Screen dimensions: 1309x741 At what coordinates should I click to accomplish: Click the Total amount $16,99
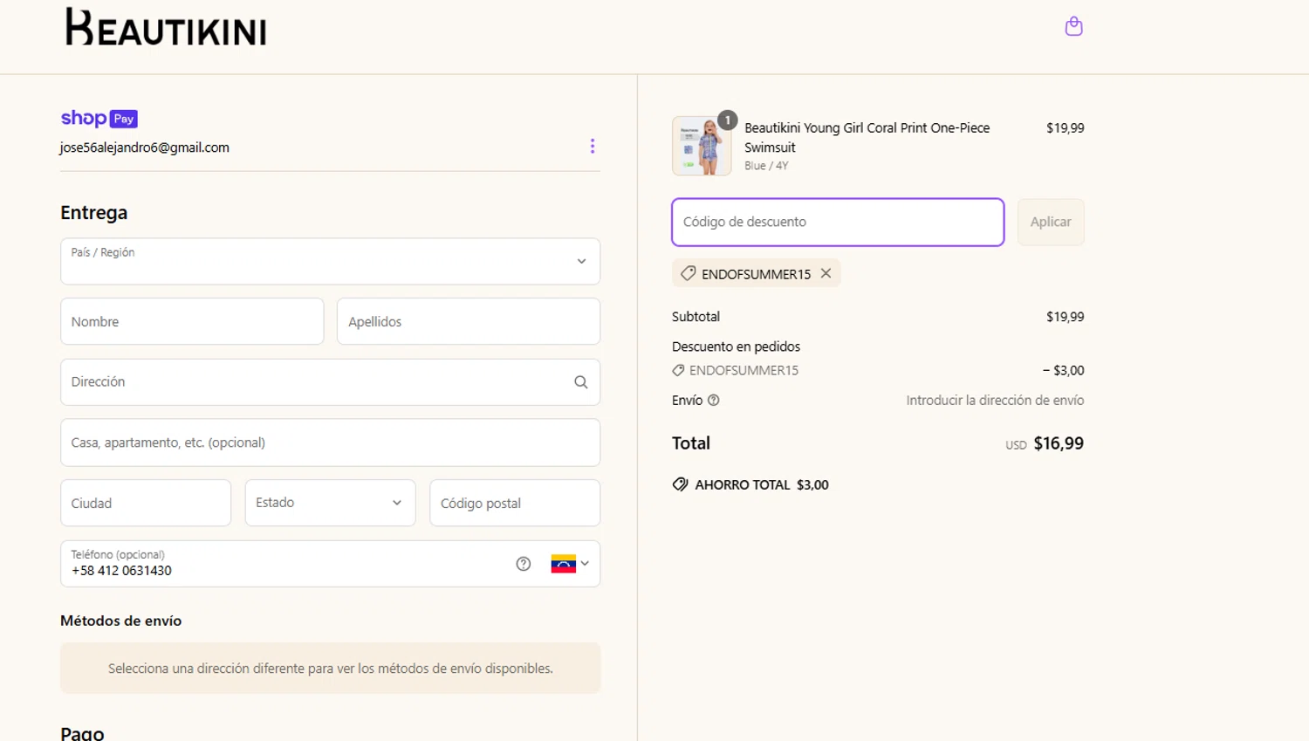(x=1059, y=443)
